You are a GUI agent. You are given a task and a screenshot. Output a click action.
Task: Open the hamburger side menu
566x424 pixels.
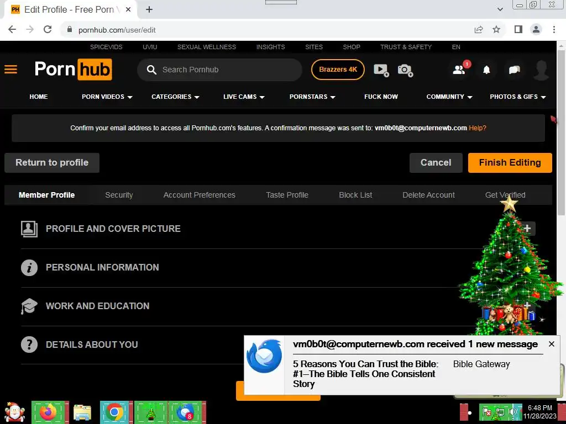tap(11, 69)
